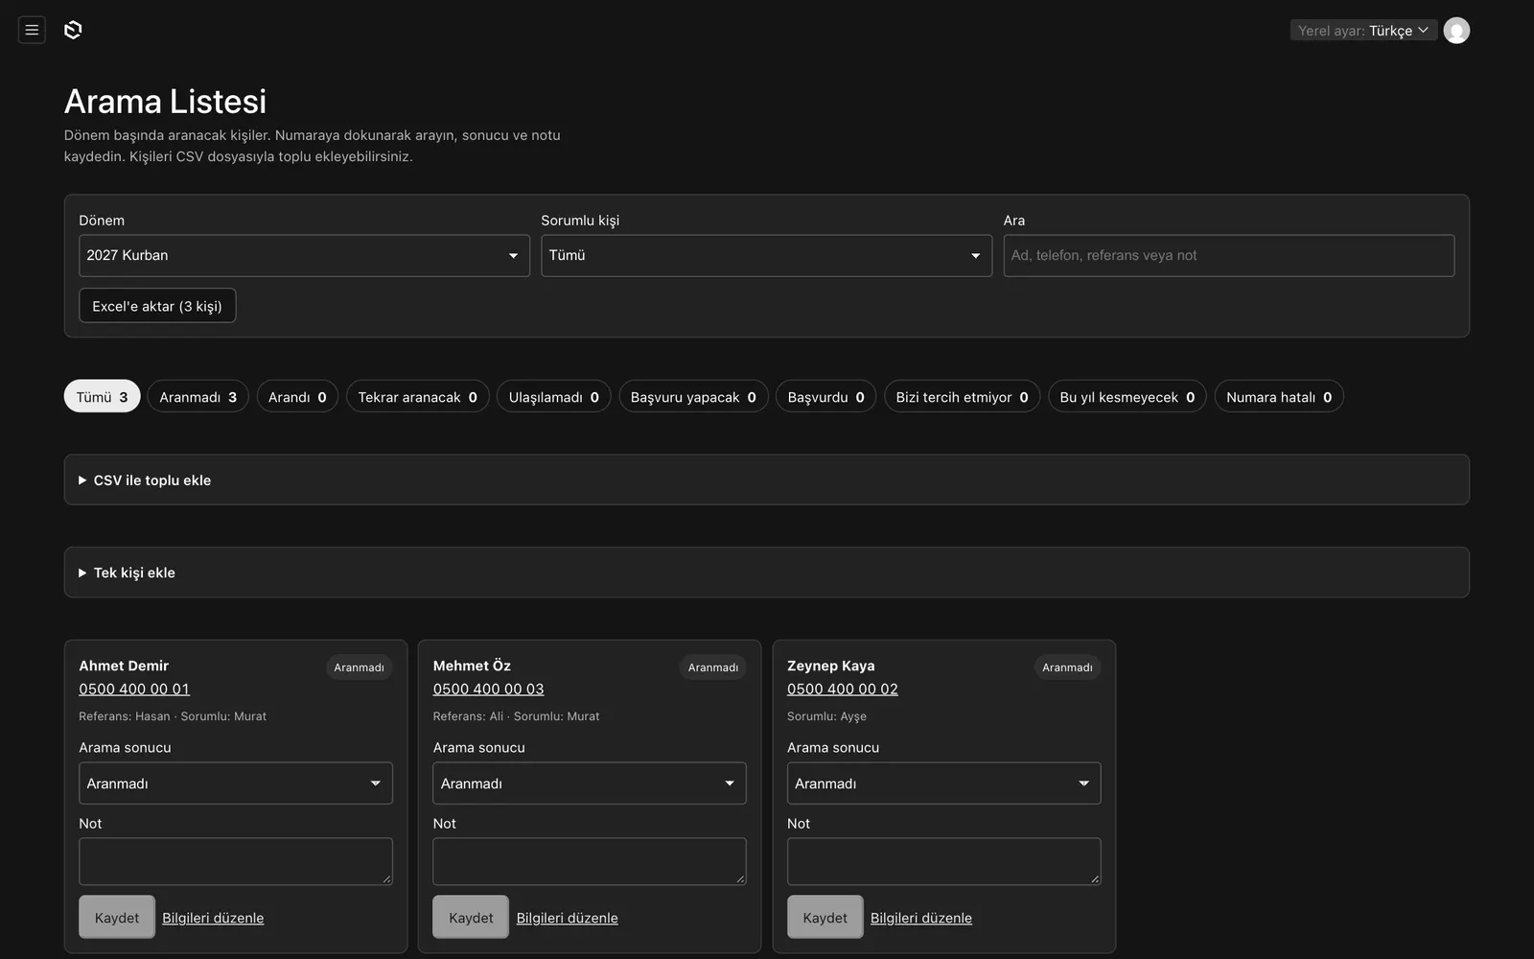Select the Başvuru yapacak filter tab
Viewport: 1534px width, 959px height.
pos(693,397)
